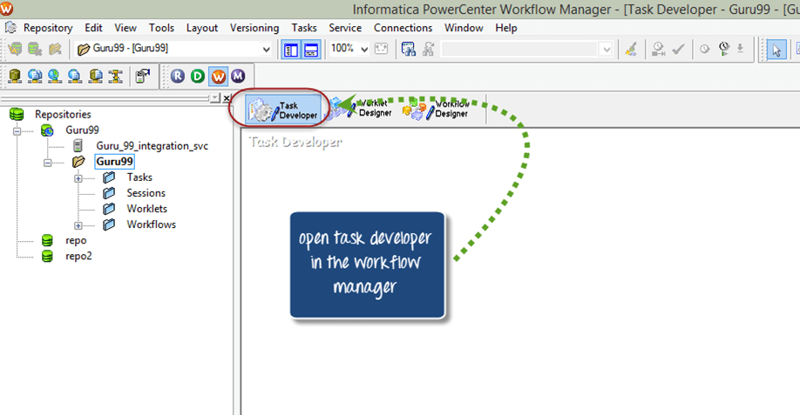
Task: Expand the Tasks folder node
Action: pyautogui.click(x=78, y=177)
